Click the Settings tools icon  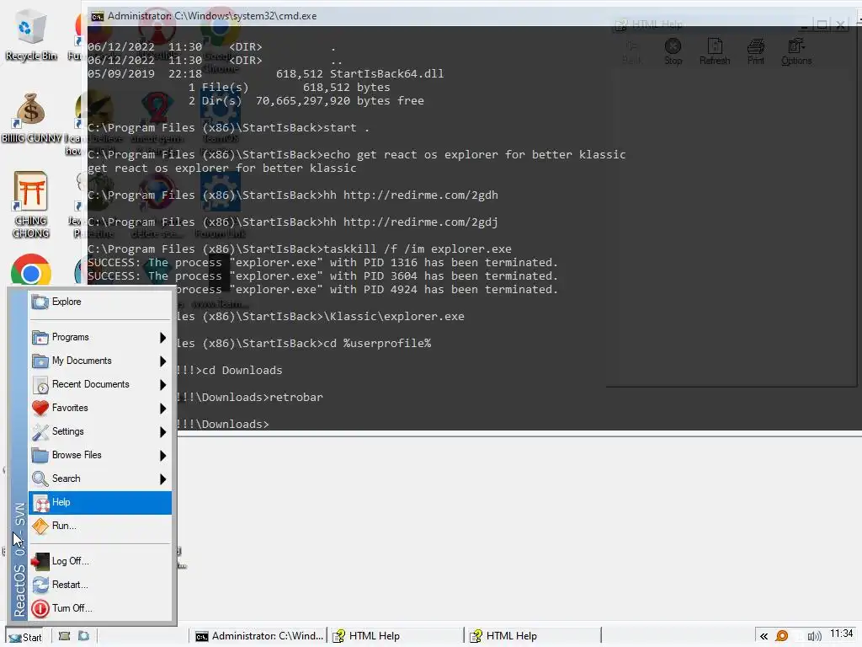tap(40, 432)
